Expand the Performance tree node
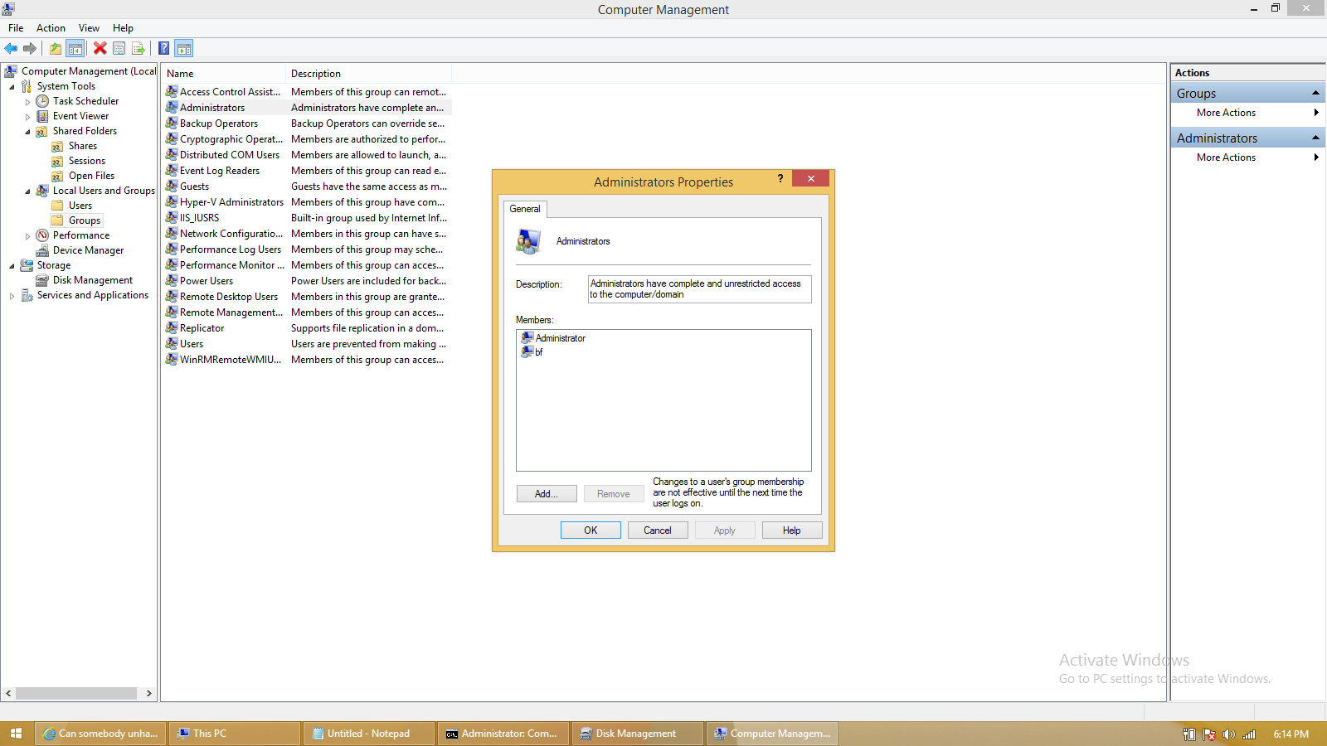 pos(27,236)
